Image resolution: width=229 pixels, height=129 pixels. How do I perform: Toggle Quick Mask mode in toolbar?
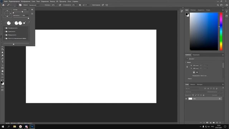(x=3, y=87)
